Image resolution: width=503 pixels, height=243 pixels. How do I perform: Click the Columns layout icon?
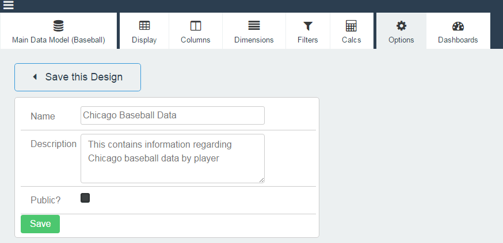coord(195,26)
